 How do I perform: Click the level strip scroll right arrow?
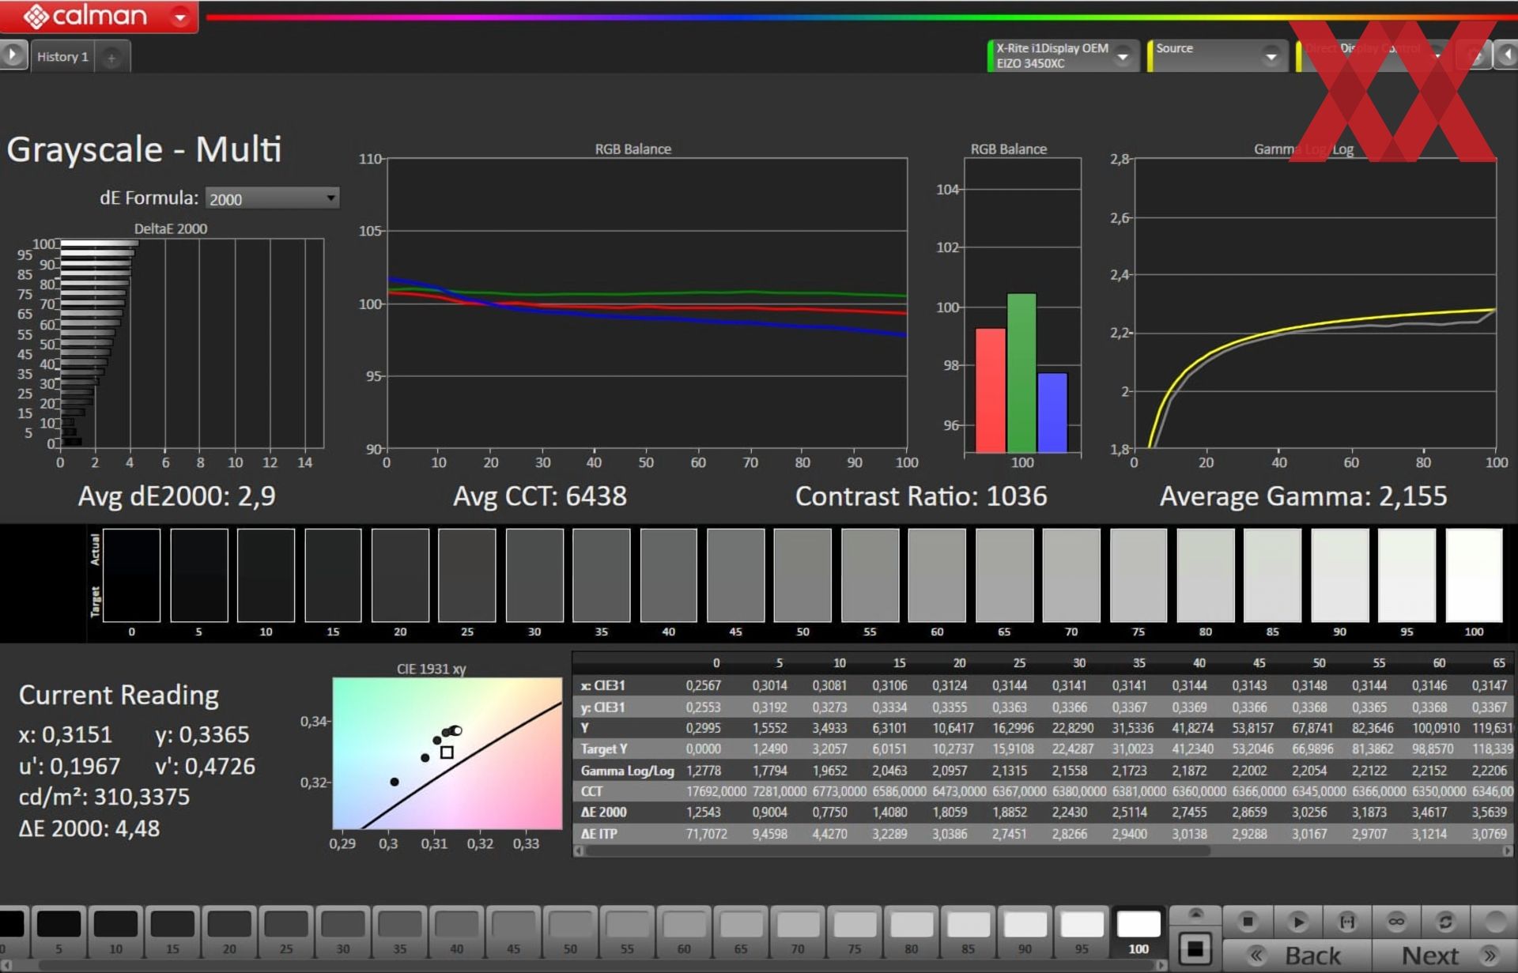click(1161, 966)
